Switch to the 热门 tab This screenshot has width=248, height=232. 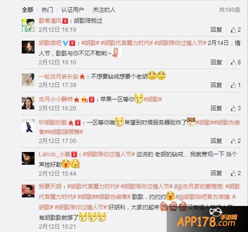coord(47,10)
